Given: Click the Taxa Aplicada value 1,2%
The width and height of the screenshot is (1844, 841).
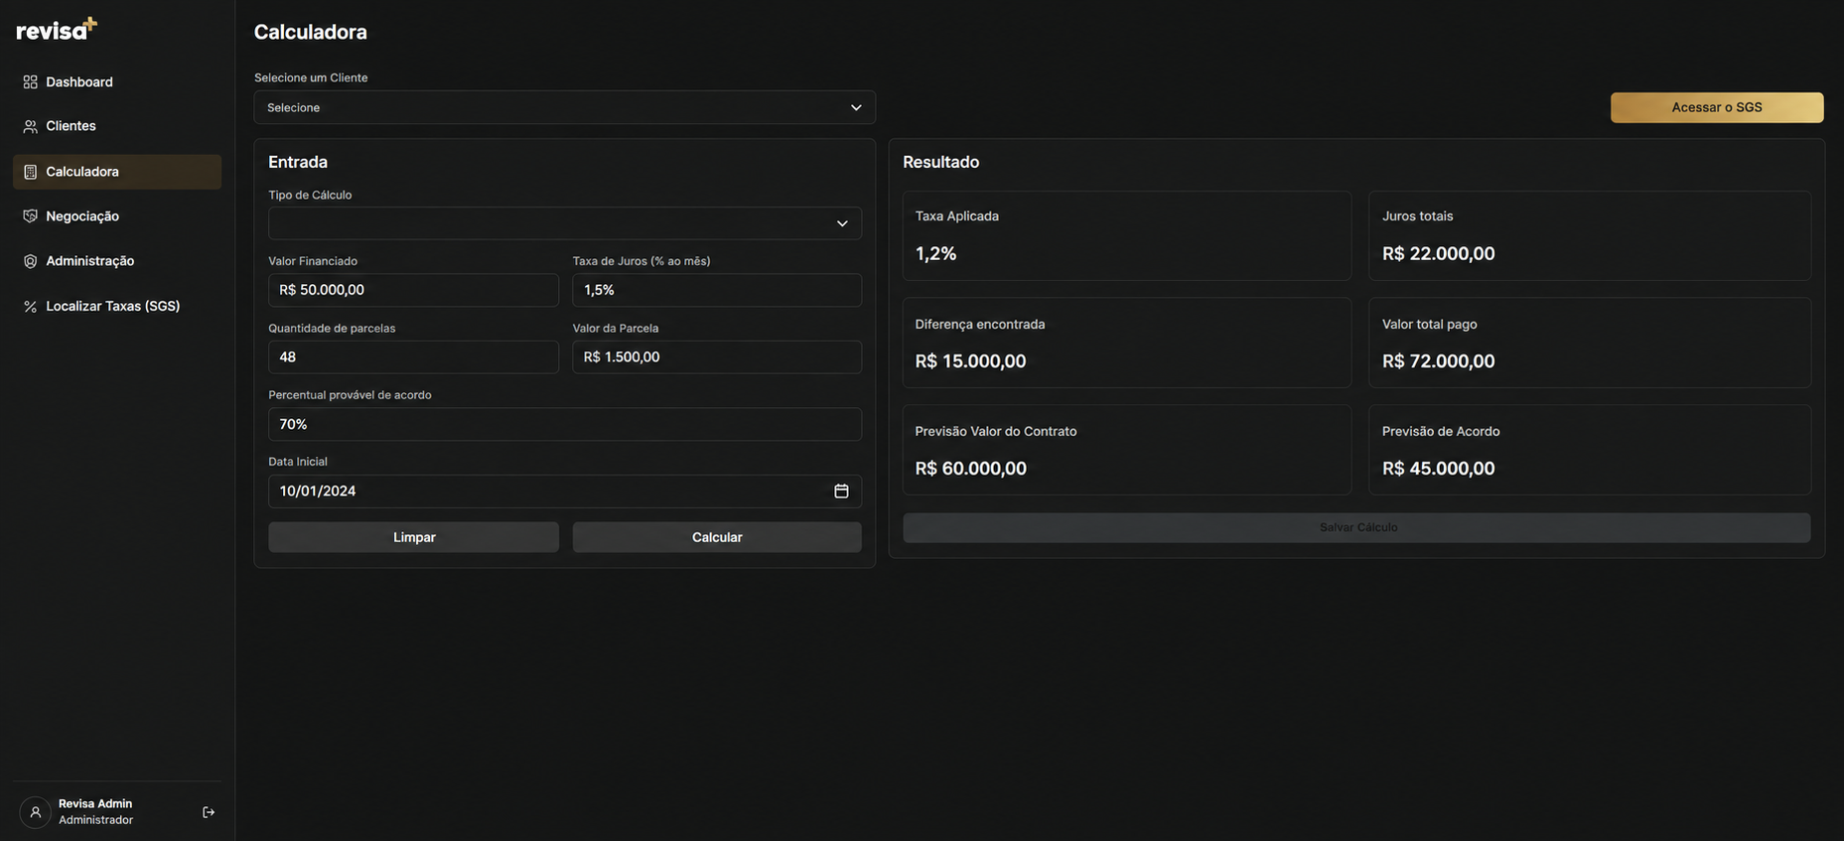Looking at the screenshot, I should point(935,254).
